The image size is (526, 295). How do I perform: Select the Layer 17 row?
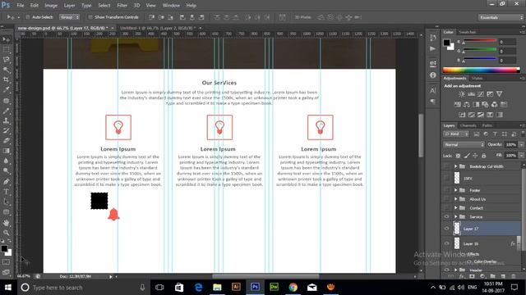tap(482, 229)
